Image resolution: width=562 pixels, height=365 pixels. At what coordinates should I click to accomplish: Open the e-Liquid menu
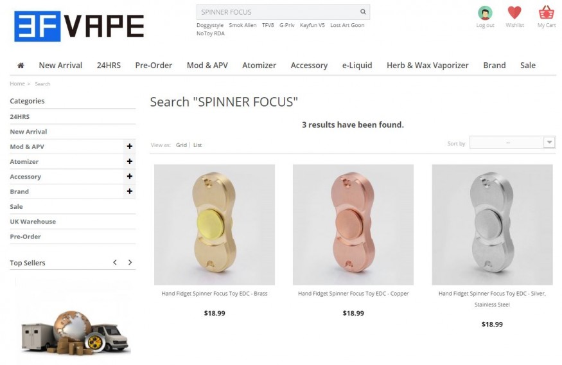click(x=357, y=66)
